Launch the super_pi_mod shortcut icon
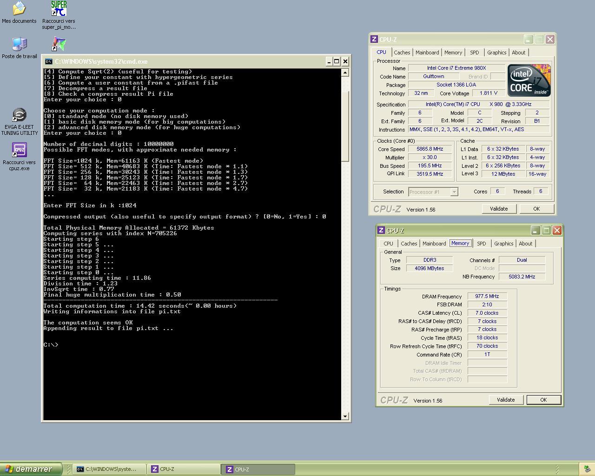Image resolution: width=595 pixels, height=476 pixels. 59,8
